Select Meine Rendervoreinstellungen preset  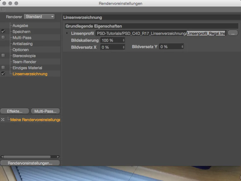click(35, 119)
